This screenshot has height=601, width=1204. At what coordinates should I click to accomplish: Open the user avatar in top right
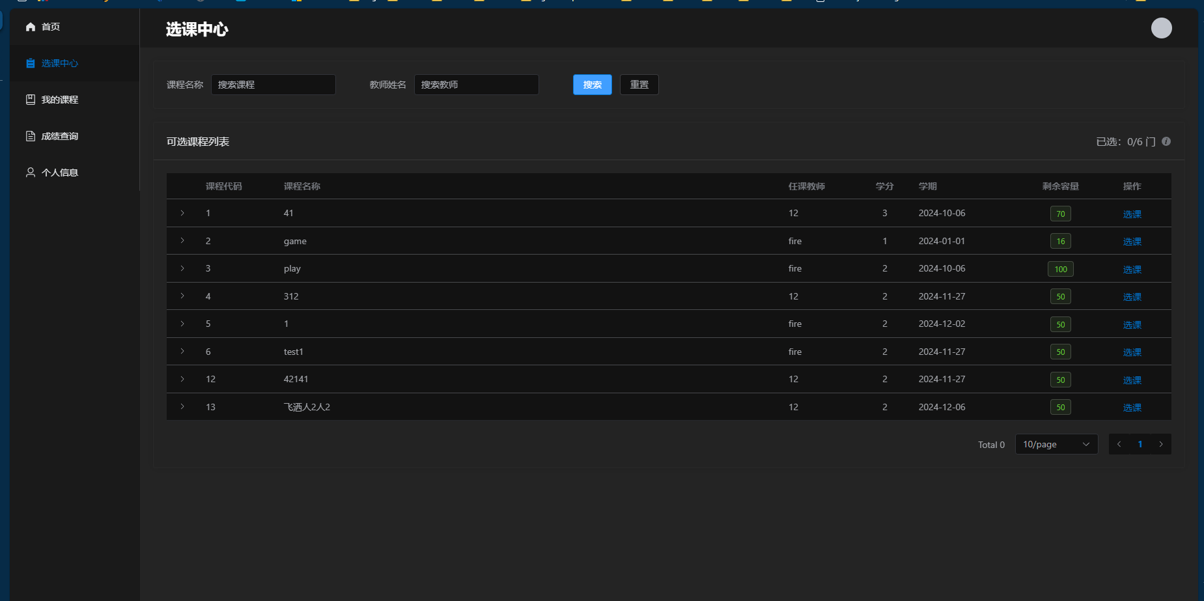pyautogui.click(x=1161, y=28)
